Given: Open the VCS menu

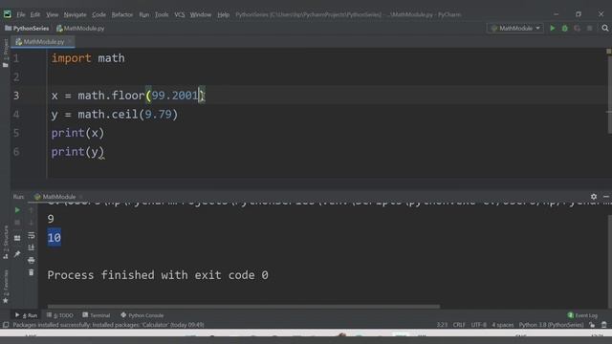Looking at the screenshot, I should click(180, 14).
